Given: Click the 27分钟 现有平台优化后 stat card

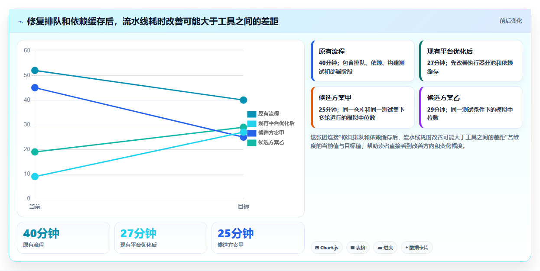Looking at the screenshot, I should pos(161,238).
